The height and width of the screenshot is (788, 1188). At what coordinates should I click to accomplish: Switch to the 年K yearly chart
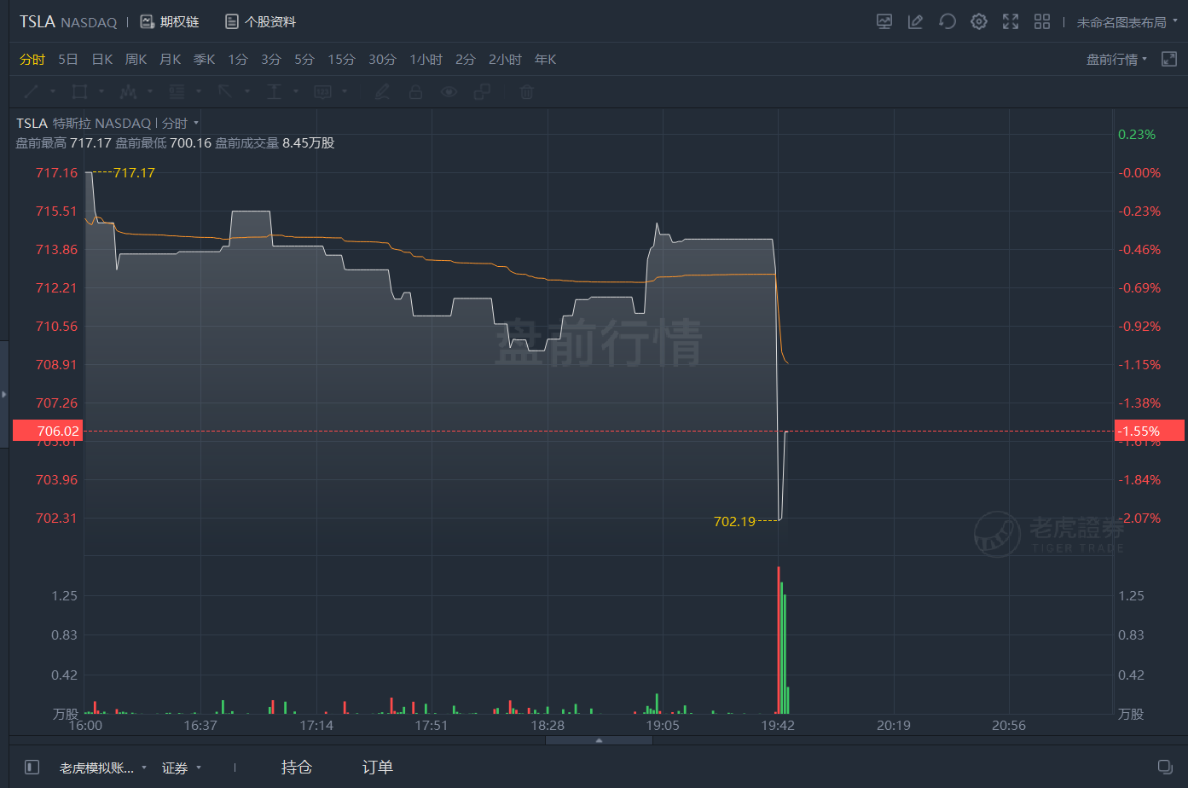[545, 59]
